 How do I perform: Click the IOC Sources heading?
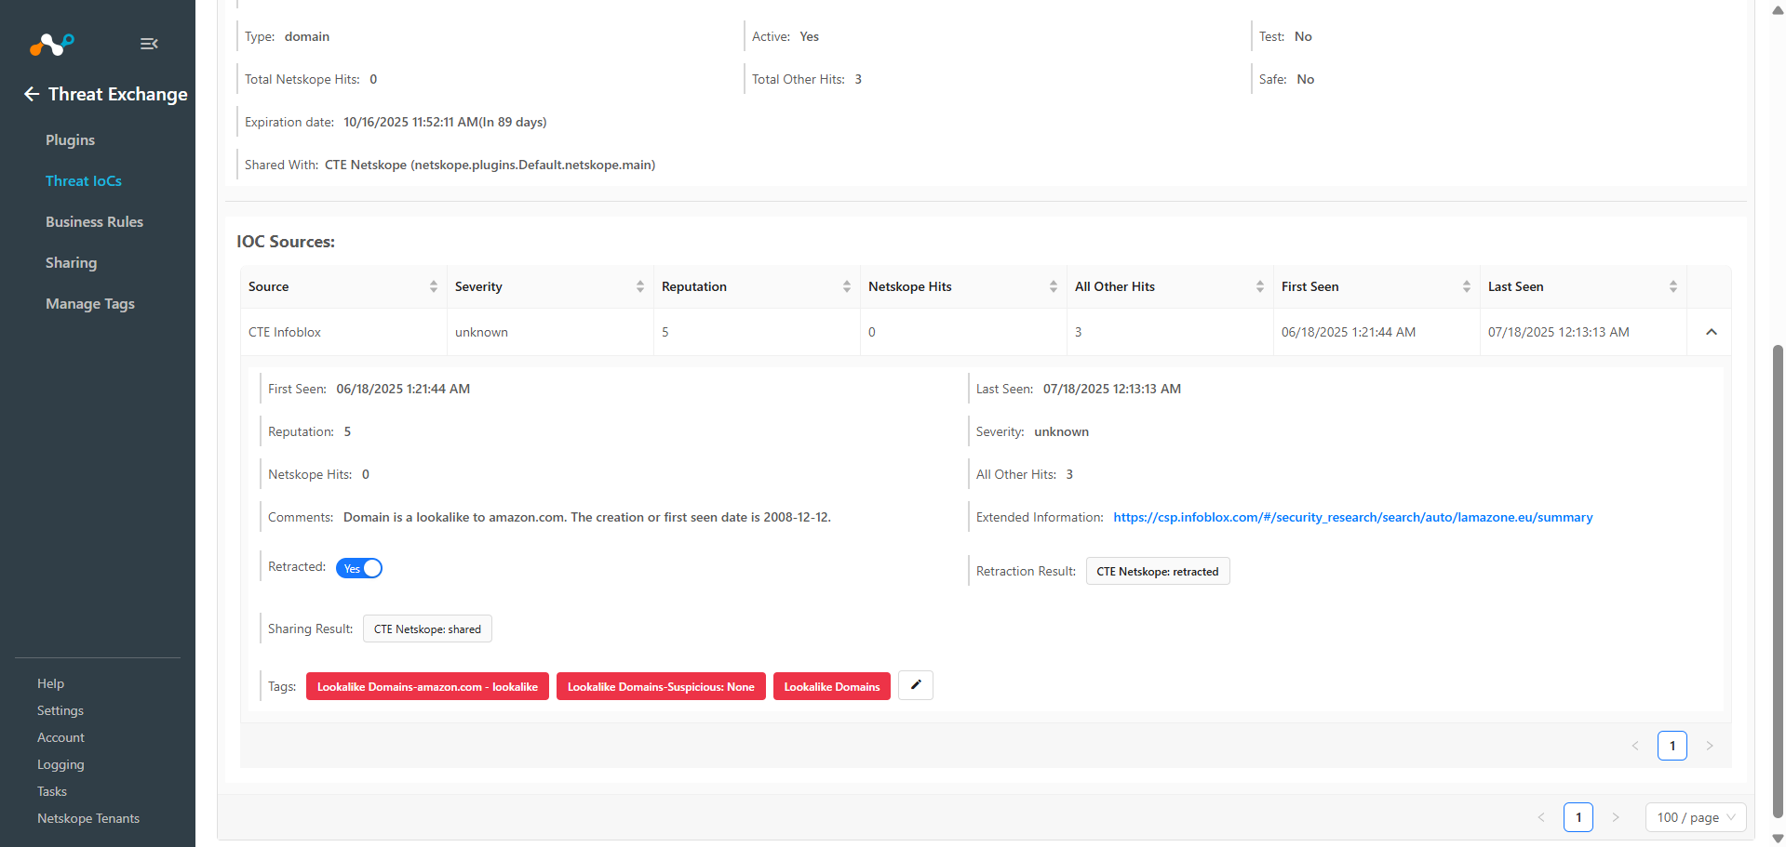pos(286,242)
